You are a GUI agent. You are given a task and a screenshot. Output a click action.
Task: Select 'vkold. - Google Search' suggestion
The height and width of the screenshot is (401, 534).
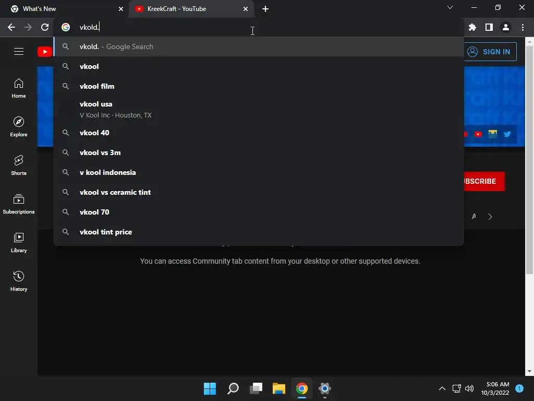click(x=259, y=46)
